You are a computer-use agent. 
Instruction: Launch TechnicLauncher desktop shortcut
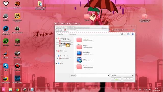pos(17,79)
